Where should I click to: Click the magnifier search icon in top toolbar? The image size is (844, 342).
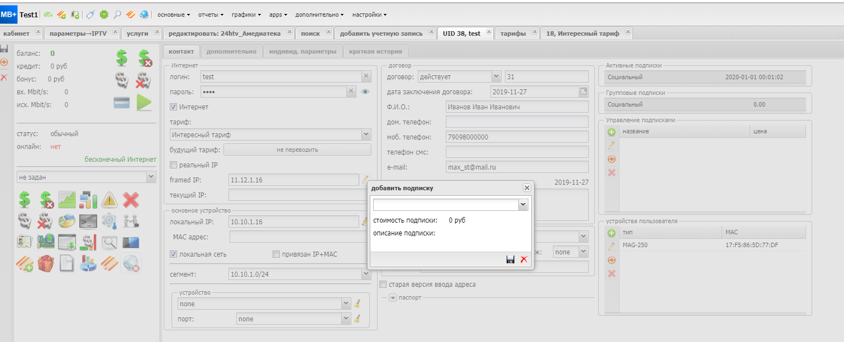point(117,15)
